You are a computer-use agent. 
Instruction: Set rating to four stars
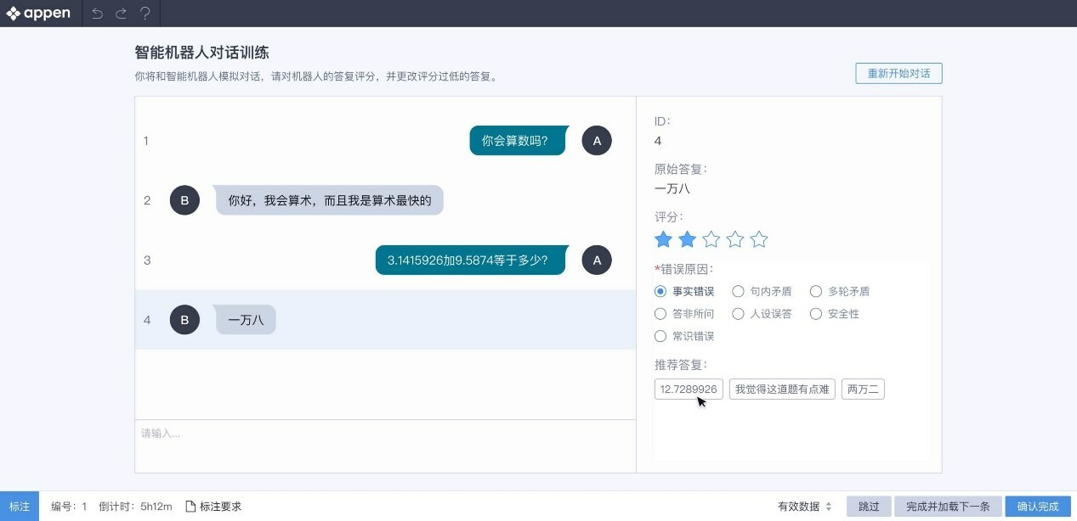click(735, 240)
